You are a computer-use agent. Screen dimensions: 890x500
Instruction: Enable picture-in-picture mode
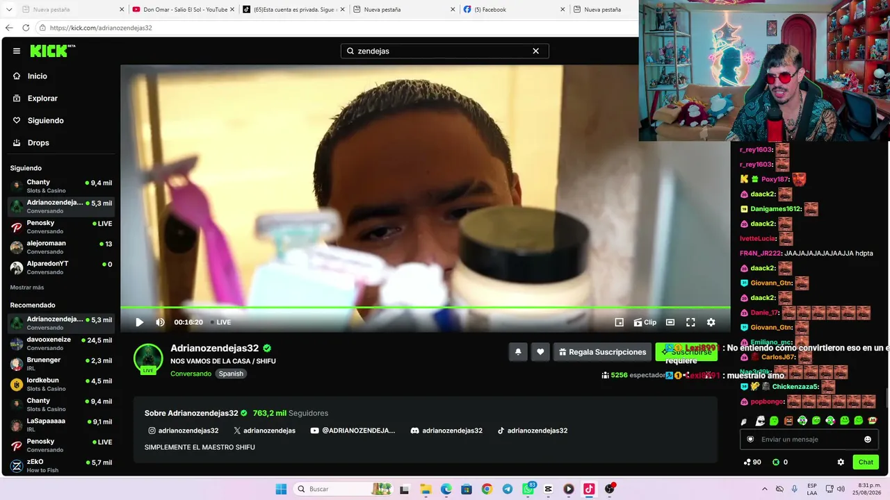pyautogui.click(x=620, y=322)
